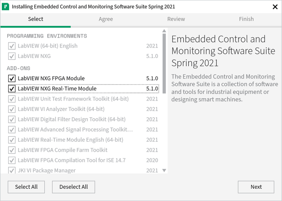Viewport: 282px width, 201px height.
Task: Click the NI installer logo icon
Action: [x=6, y=7]
